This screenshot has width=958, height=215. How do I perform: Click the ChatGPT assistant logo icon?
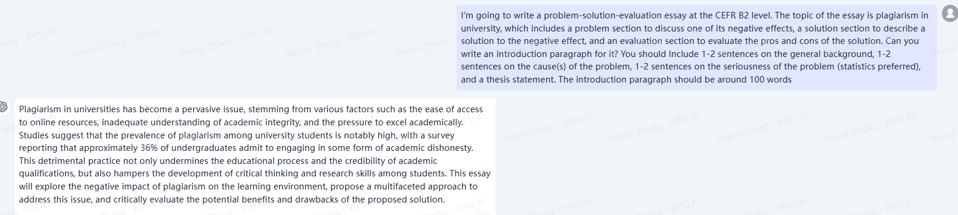pos(3,107)
